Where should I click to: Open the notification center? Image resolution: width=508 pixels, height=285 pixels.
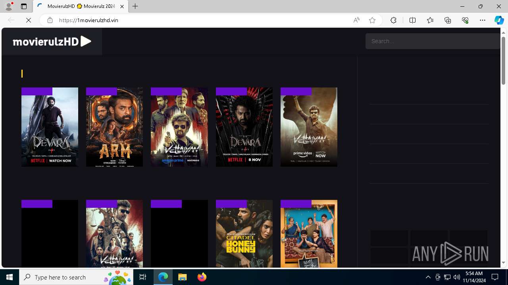pos(495,277)
